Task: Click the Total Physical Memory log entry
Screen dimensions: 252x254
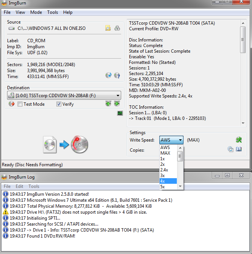Action: [x=81, y=206]
